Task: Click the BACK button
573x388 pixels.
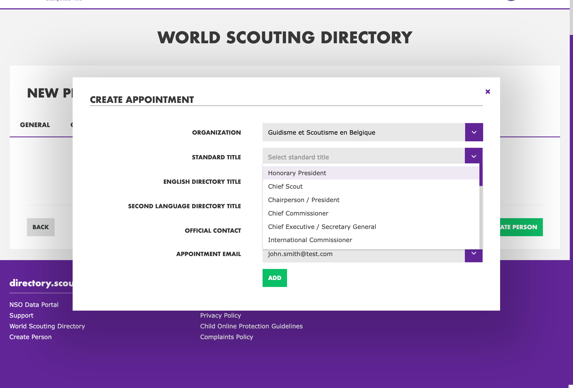Action: 41,227
